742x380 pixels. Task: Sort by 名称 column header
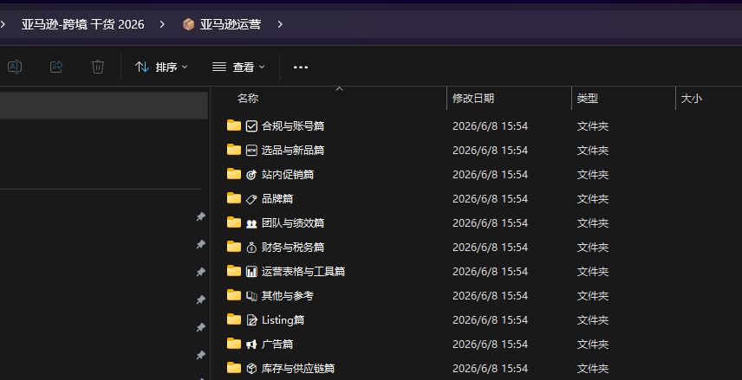[x=248, y=99]
